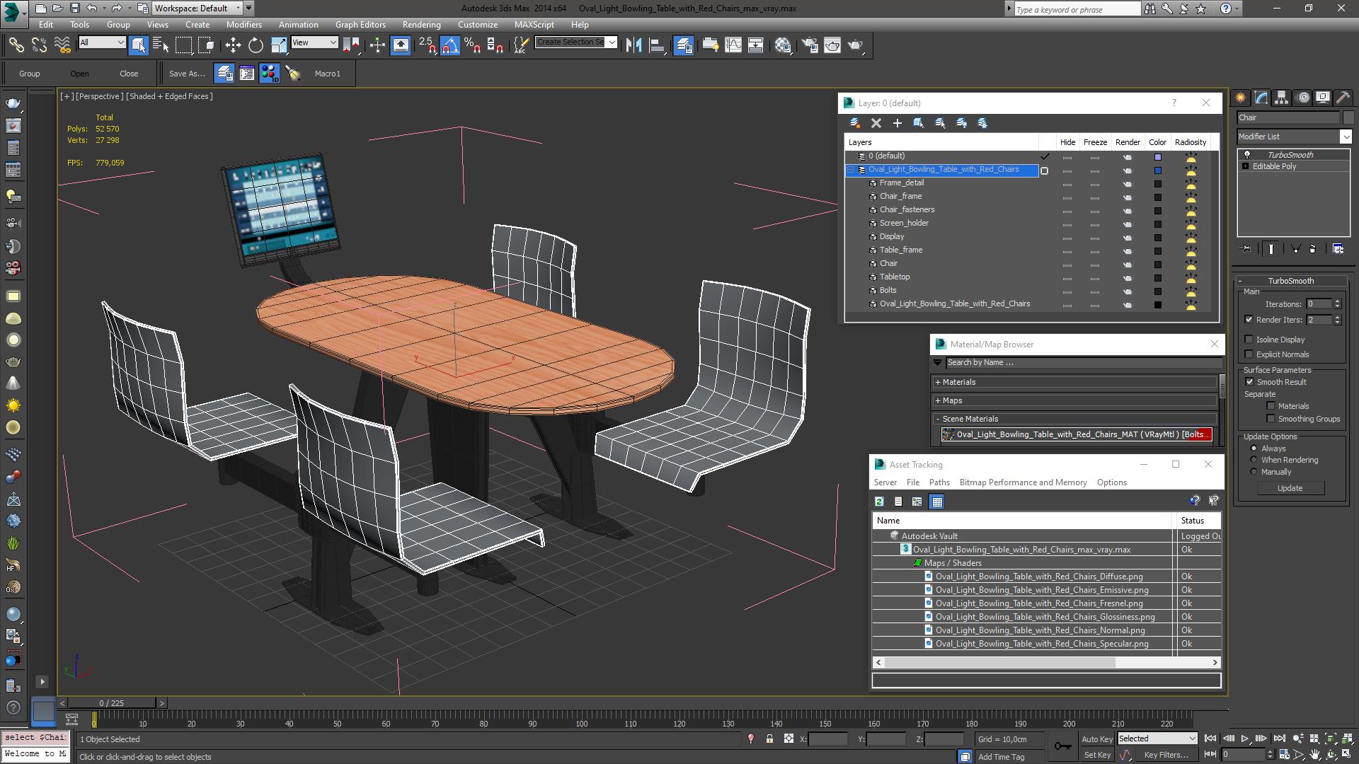Click Play Animation button
This screenshot has height=764, width=1359.
tap(1244, 739)
